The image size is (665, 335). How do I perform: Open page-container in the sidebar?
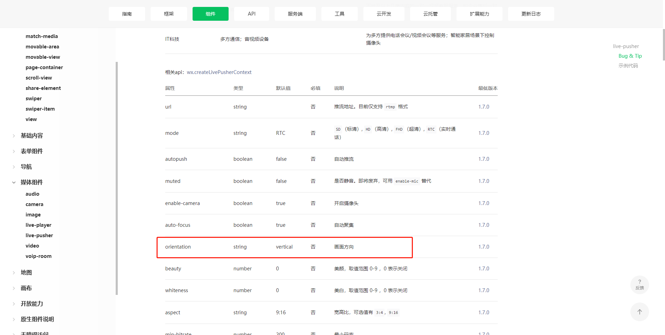click(44, 67)
